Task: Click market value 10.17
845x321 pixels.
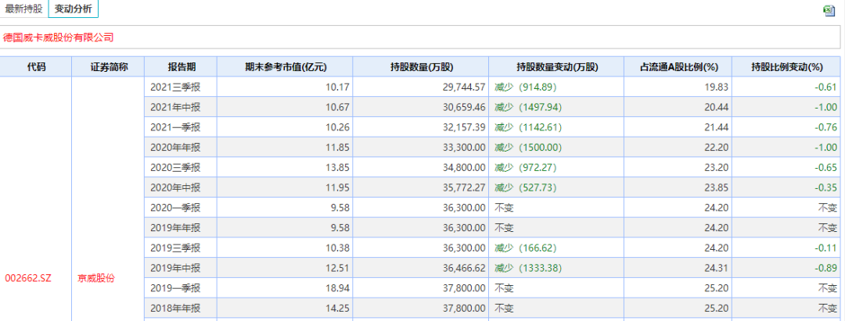Action: (x=338, y=87)
